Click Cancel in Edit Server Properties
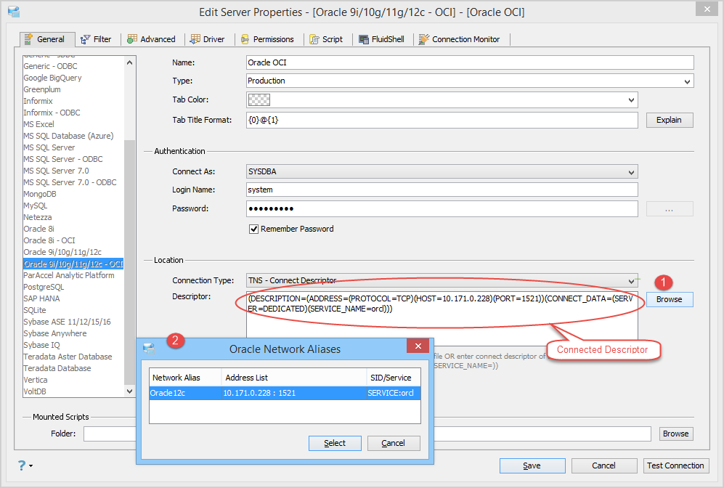The image size is (724, 488). 604,465
